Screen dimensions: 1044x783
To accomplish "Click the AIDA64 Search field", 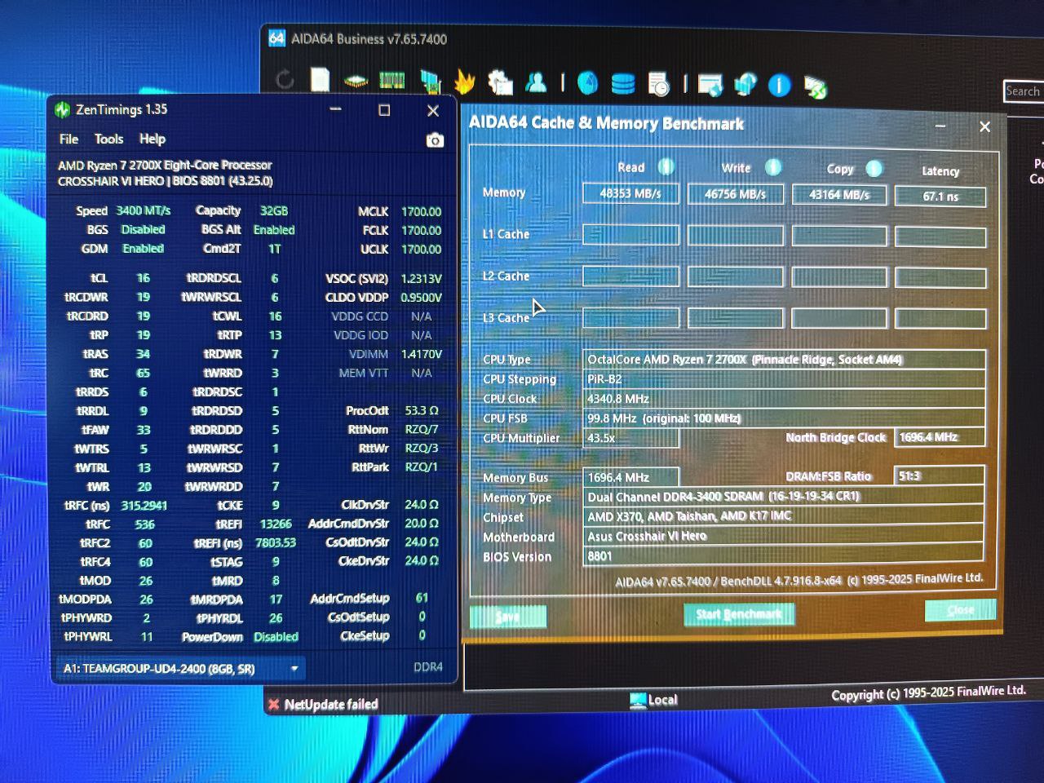I will point(1024,91).
